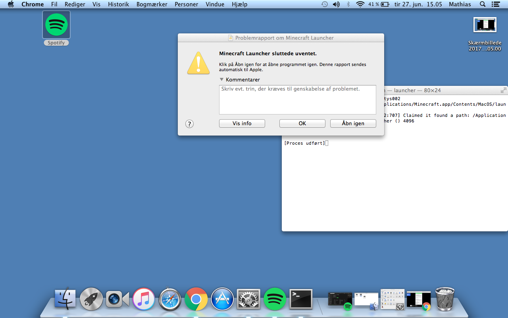
Task: Open the volume control in menu bar
Action: (336, 4)
